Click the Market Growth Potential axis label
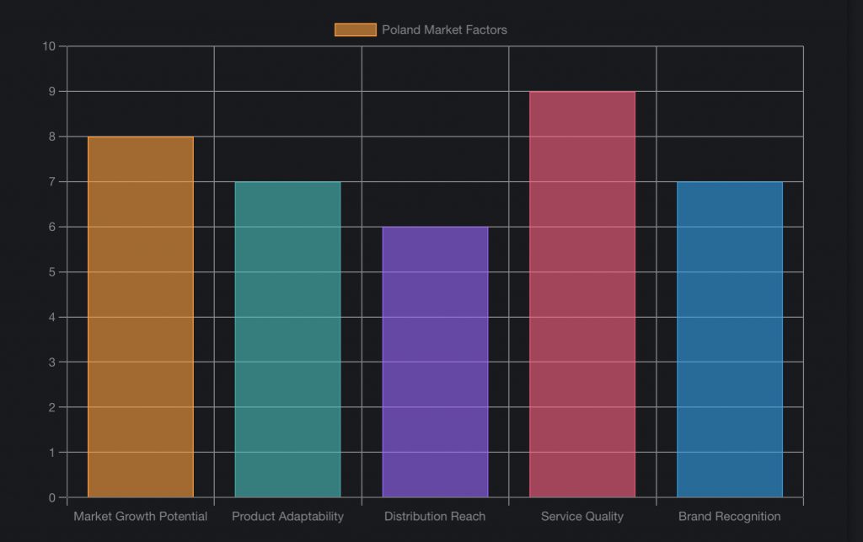The image size is (863, 542). 141,516
